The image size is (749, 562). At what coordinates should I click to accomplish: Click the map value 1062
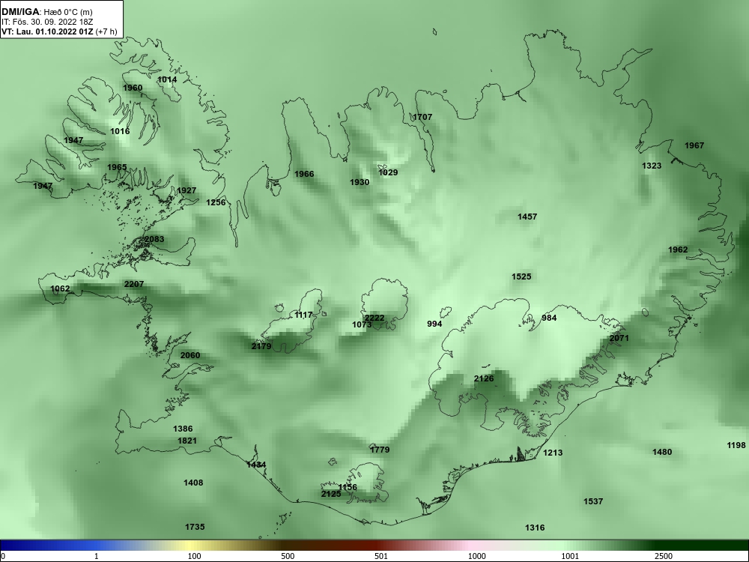60,288
